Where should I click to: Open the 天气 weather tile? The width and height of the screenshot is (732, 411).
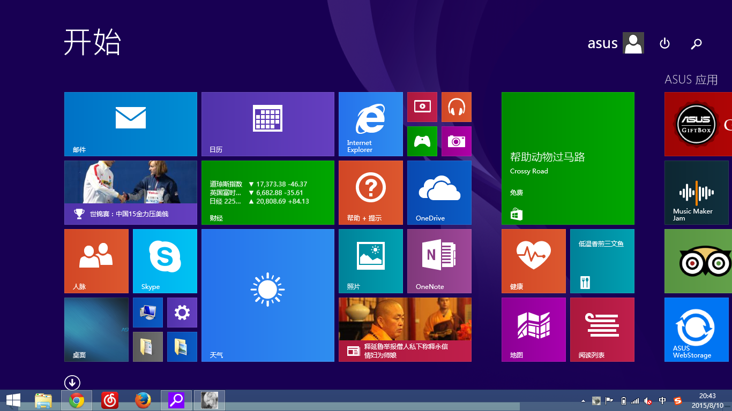268,295
